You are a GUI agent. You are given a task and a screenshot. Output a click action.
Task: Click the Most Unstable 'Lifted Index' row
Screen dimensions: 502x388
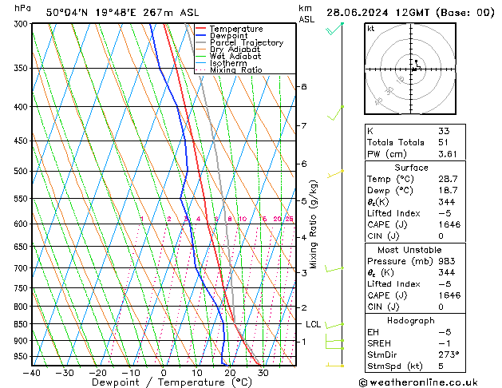click(415, 284)
